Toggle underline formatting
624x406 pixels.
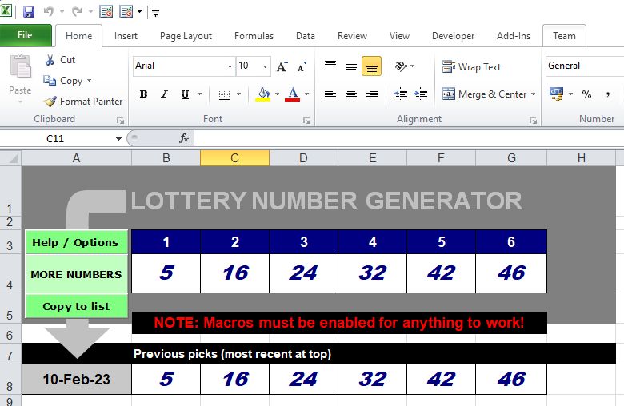[x=185, y=94]
